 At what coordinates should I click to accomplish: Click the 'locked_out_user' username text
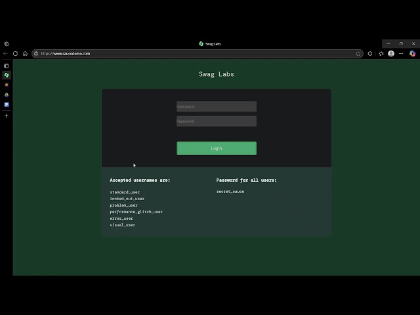tap(127, 199)
